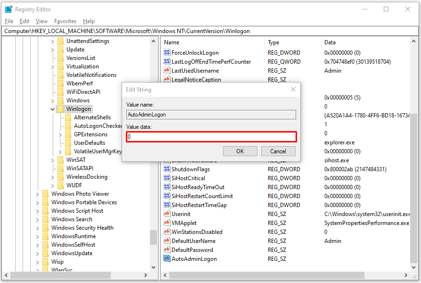Select the WiFiDirectAPI key

(83, 92)
